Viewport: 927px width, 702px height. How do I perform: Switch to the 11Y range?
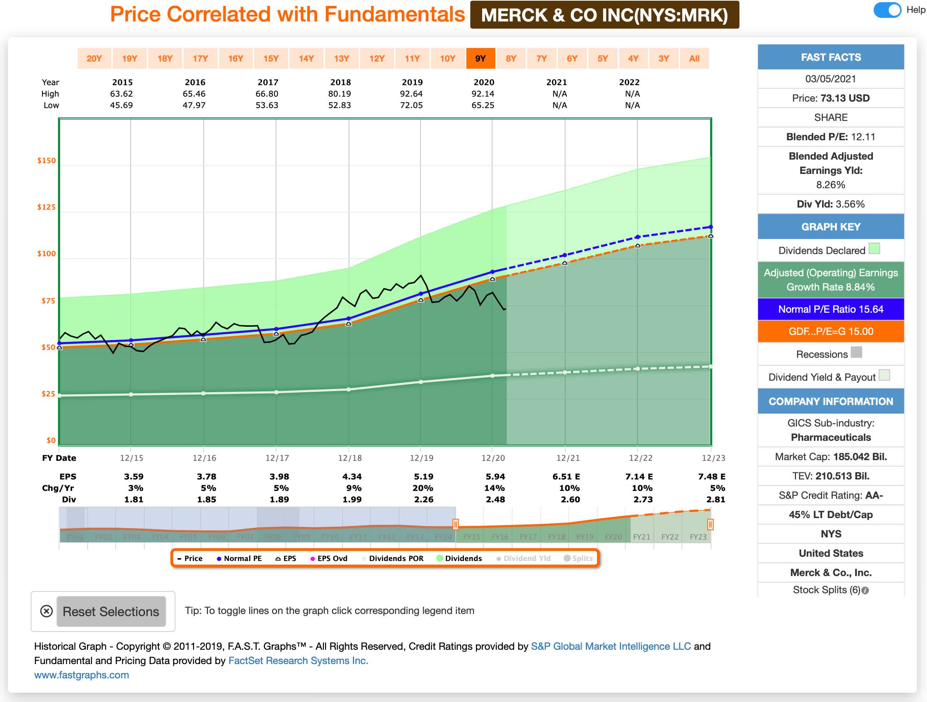click(412, 58)
